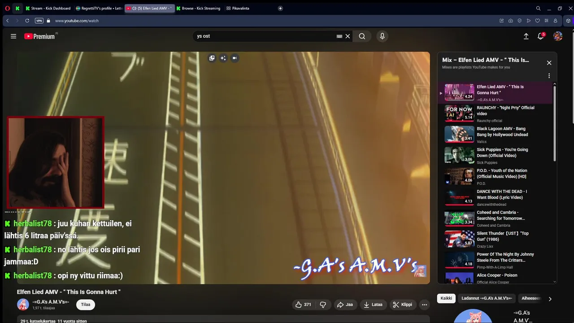Screen dimensions: 574x323
Task: Dislike the video
Action: 323,305
